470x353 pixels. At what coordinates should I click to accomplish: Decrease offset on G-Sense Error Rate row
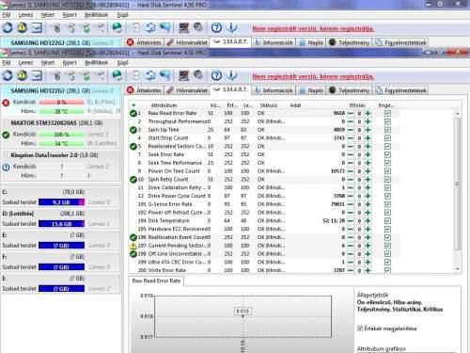click(x=351, y=204)
